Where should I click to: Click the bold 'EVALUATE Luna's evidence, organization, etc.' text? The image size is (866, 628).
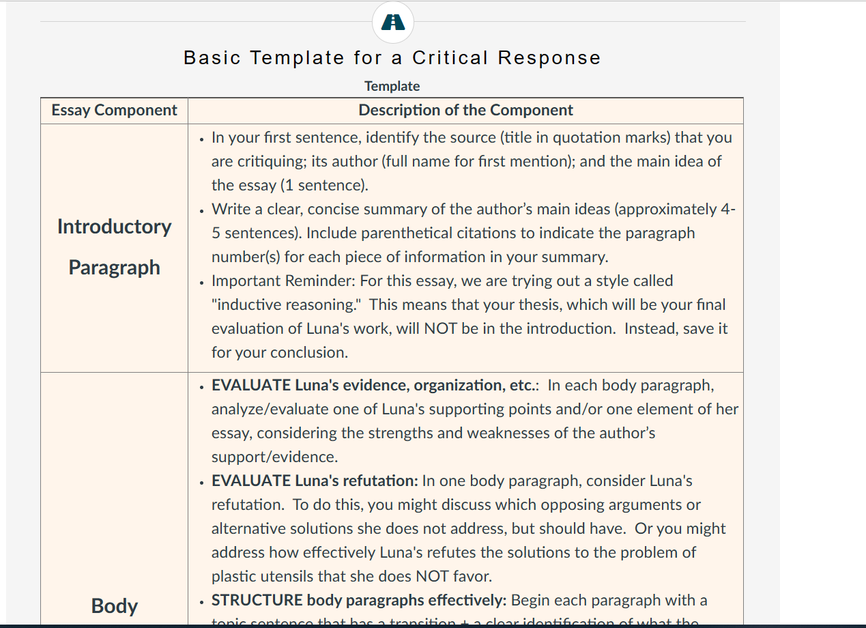tap(375, 385)
